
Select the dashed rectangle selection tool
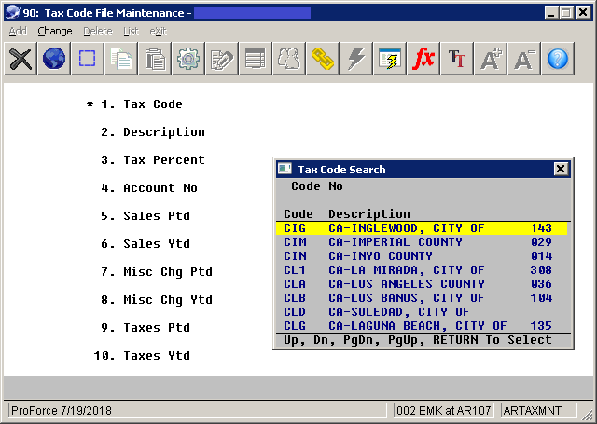(x=87, y=59)
